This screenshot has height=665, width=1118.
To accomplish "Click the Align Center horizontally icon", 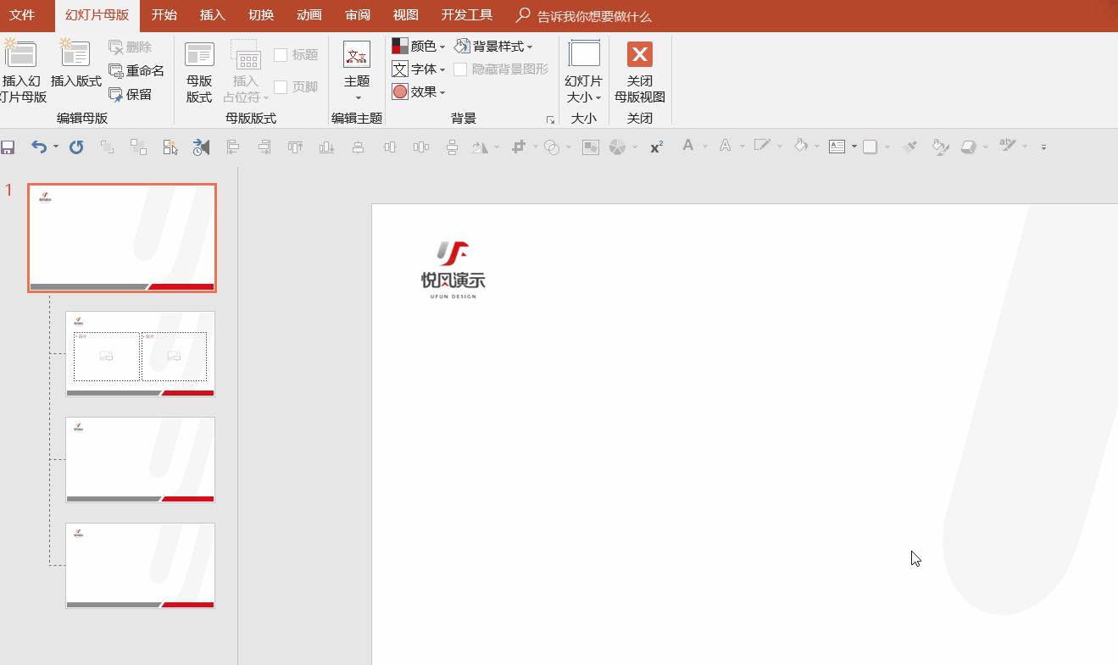I will pyautogui.click(x=358, y=147).
